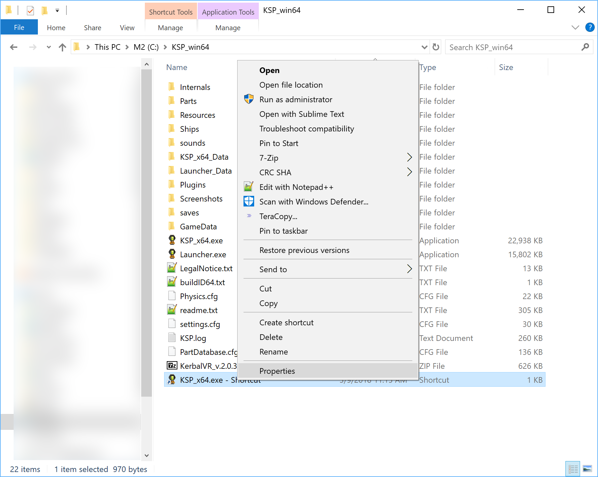Switch to Details view layout icon
The height and width of the screenshot is (477, 598).
coord(573,469)
